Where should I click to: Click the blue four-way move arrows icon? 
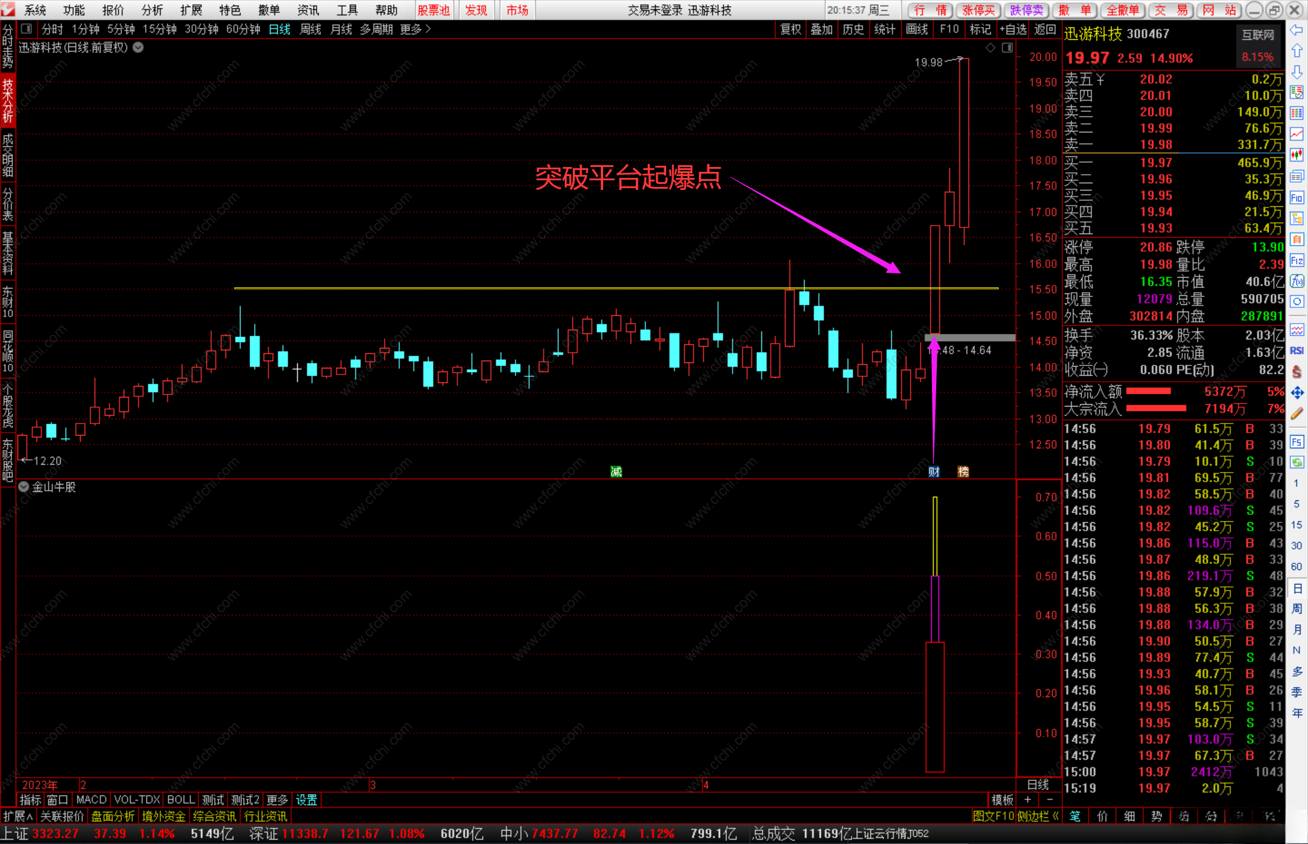click(1296, 393)
